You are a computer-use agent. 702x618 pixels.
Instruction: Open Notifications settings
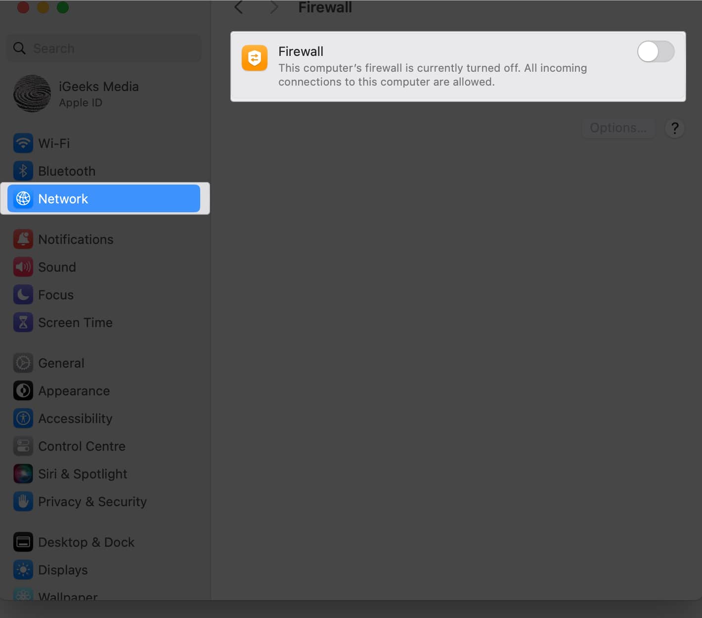click(104, 239)
